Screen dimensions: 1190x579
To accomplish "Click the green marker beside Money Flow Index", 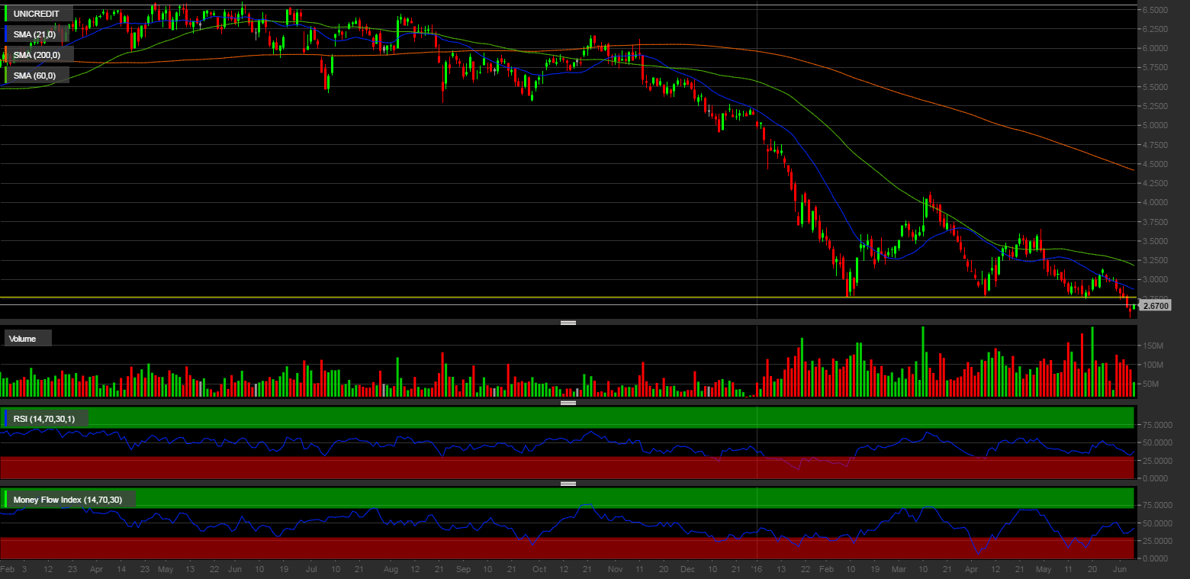I will click(6, 500).
